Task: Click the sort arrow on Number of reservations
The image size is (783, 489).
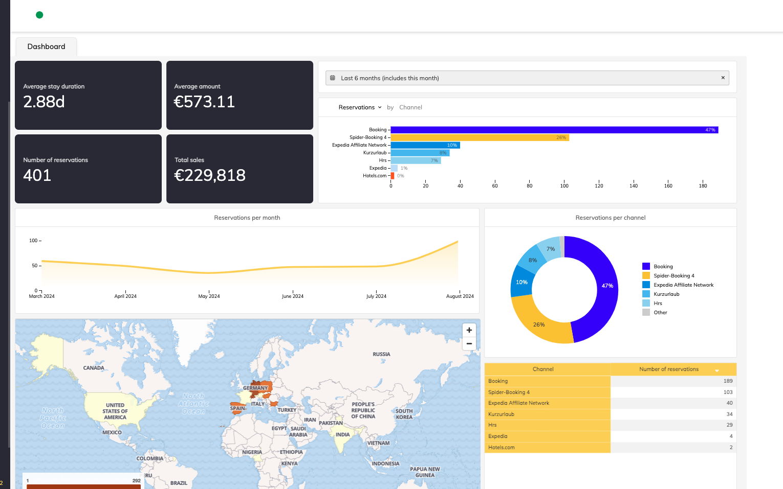Action: 716,370
